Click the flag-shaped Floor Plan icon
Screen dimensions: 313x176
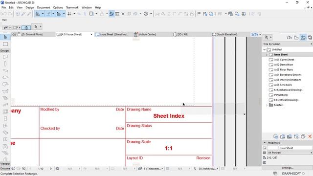(x=199, y=14)
